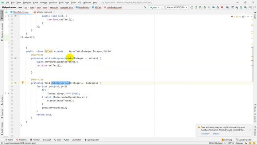Click the MainActivity breadcrumb
257x145 pixels.
tap(83, 7)
